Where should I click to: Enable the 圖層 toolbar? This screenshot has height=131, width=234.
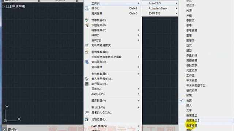click(189, 35)
